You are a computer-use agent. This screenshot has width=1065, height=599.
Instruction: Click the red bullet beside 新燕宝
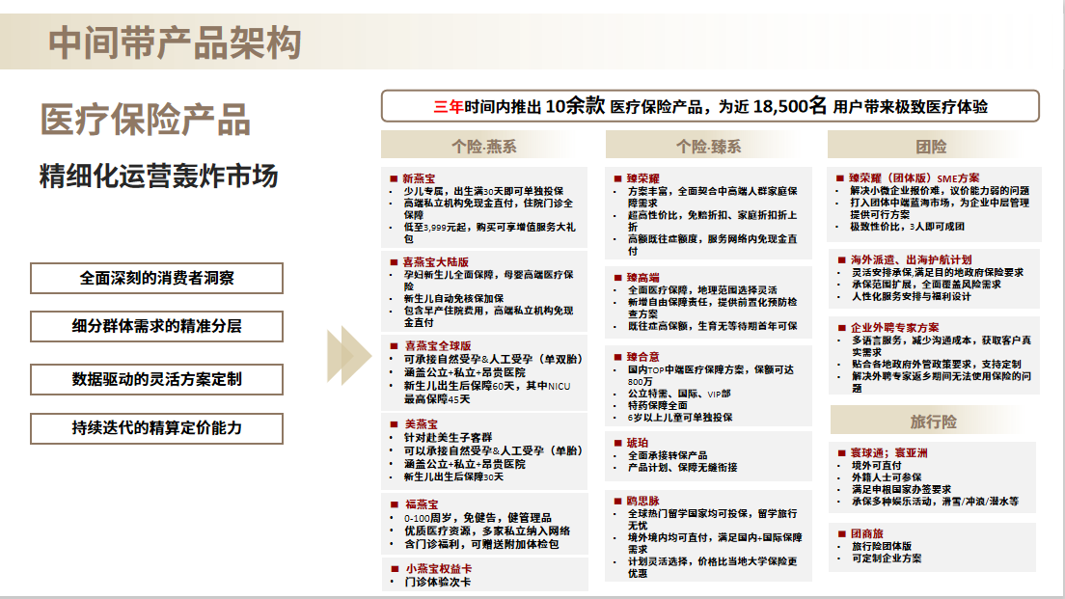point(394,178)
